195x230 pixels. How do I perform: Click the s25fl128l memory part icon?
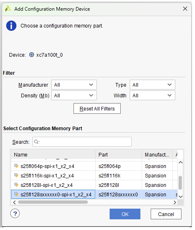[x=16, y=185]
